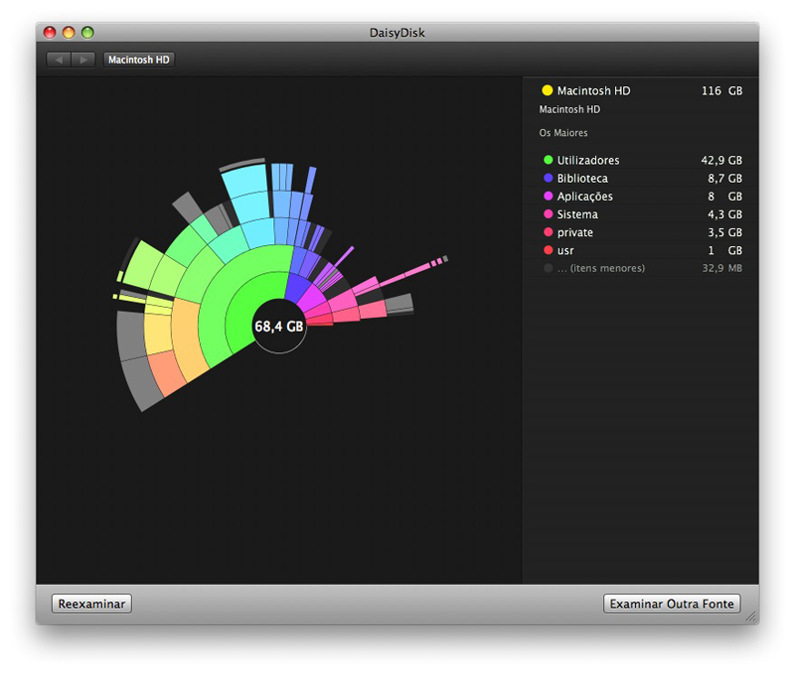The height and width of the screenshot is (674, 795).
Task: Open private folder in the list
Action: click(642, 232)
